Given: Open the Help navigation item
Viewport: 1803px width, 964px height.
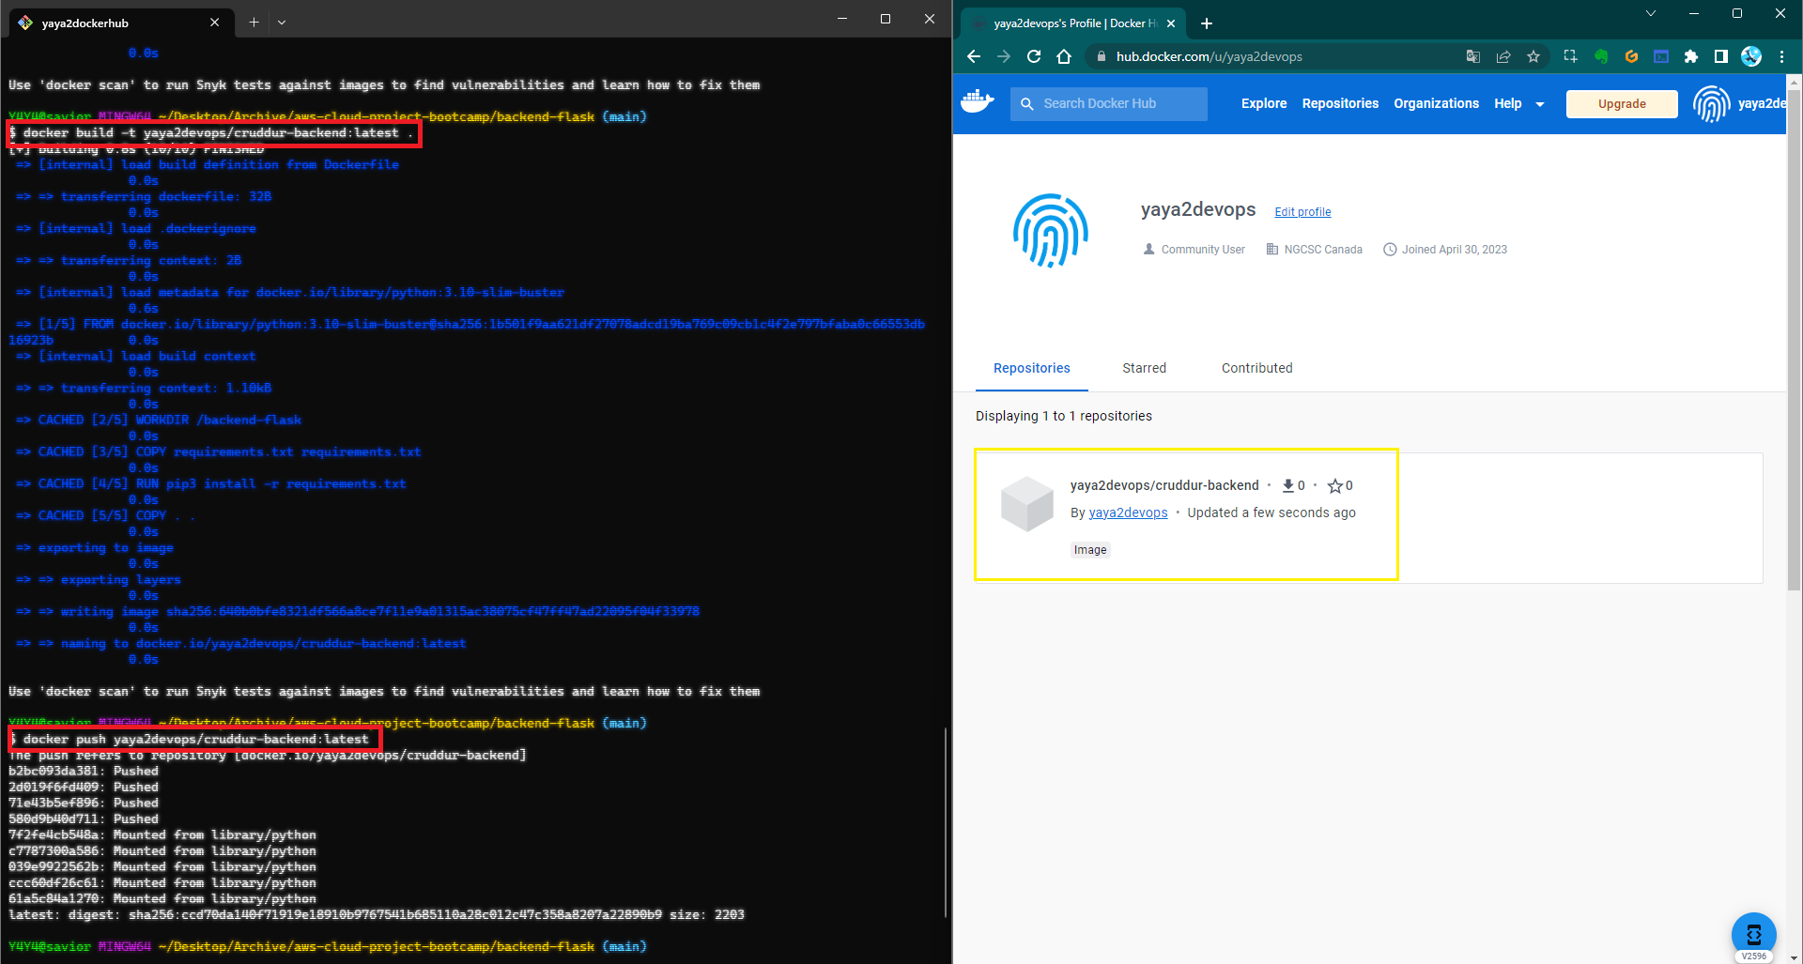Looking at the screenshot, I should [1507, 103].
